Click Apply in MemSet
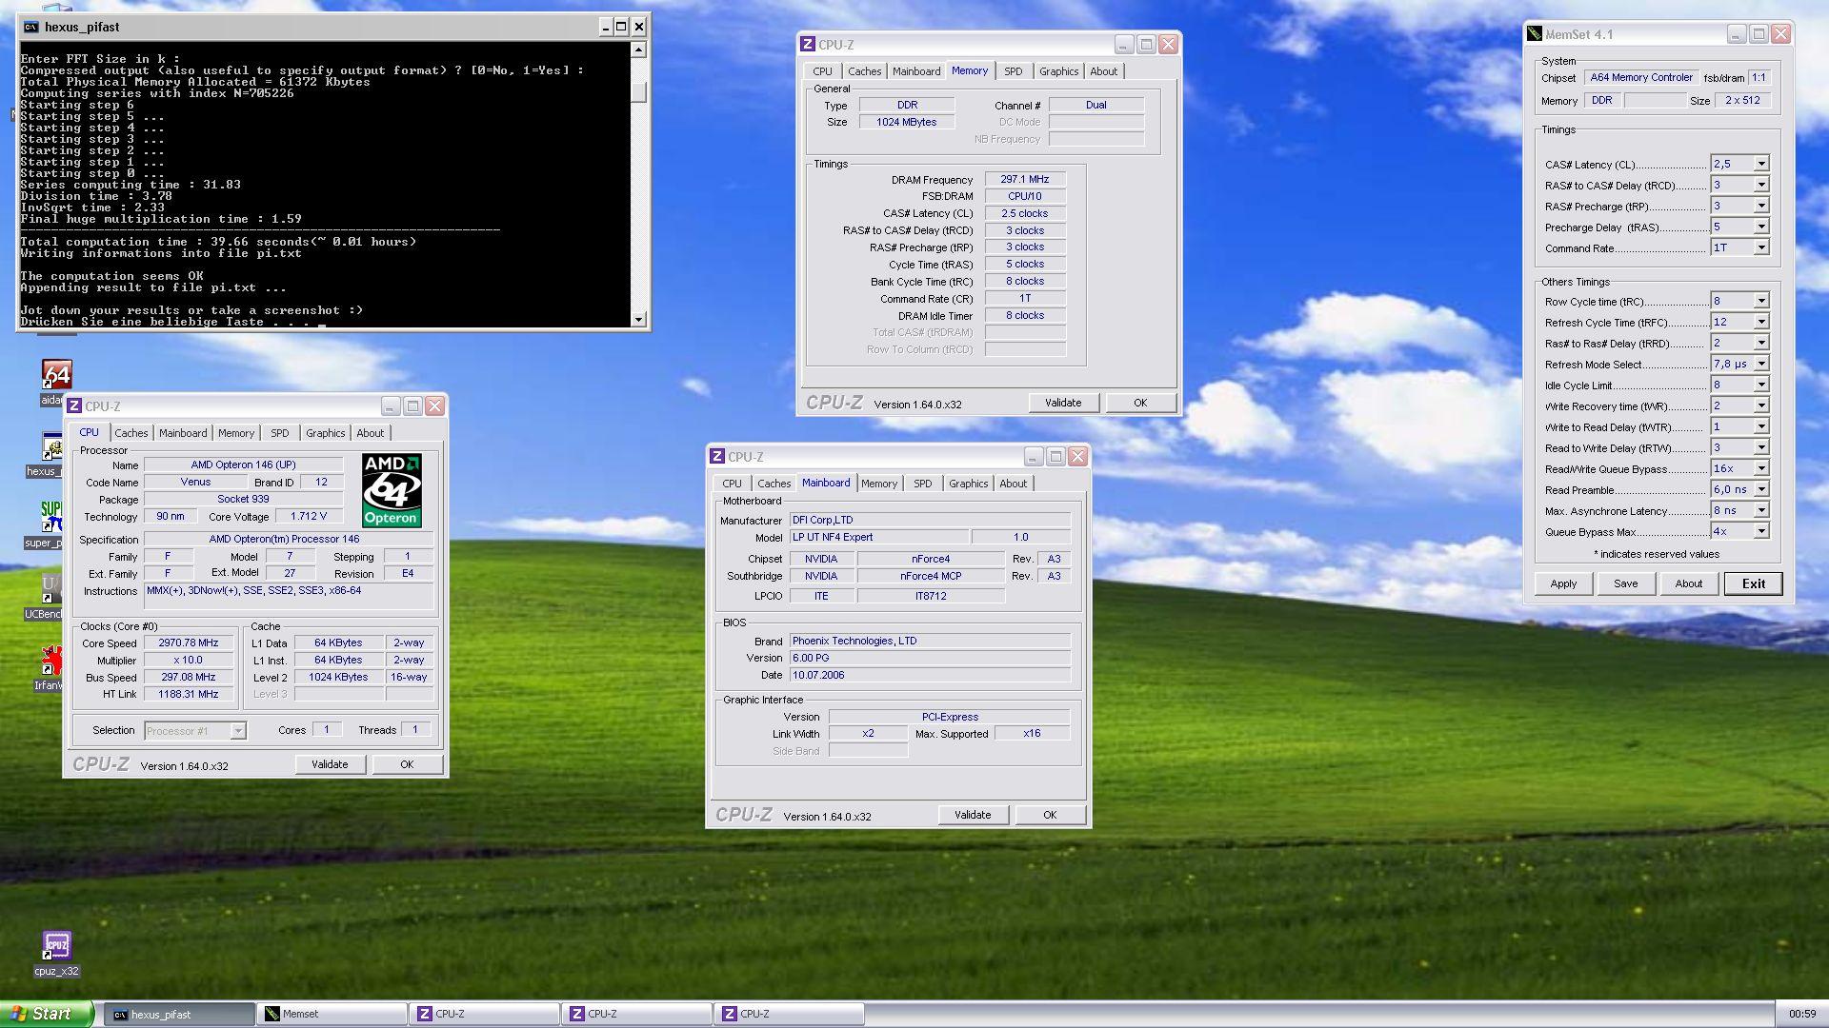 (x=1563, y=583)
